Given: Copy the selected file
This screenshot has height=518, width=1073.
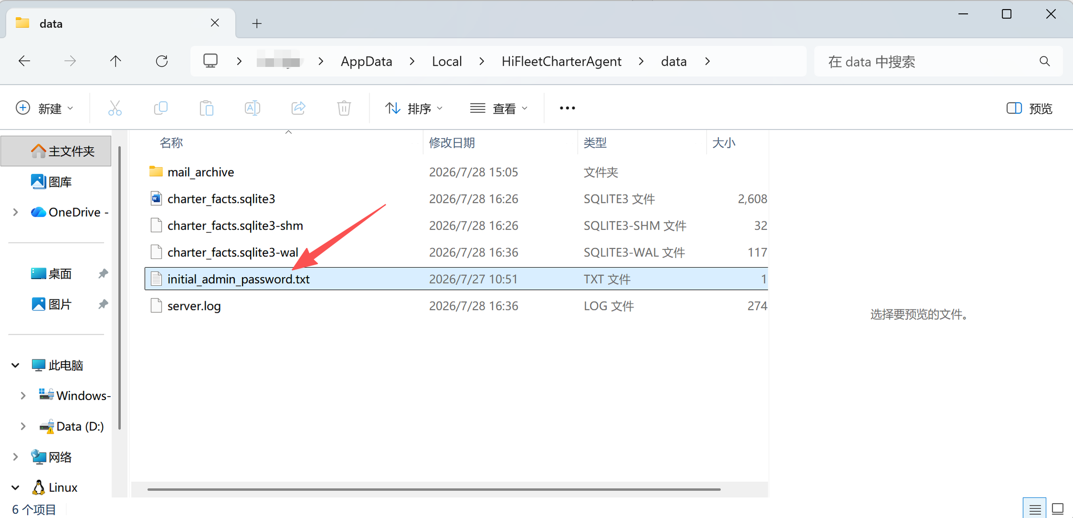Looking at the screenshot, I should pyautogui.click(x=161, y=108).
